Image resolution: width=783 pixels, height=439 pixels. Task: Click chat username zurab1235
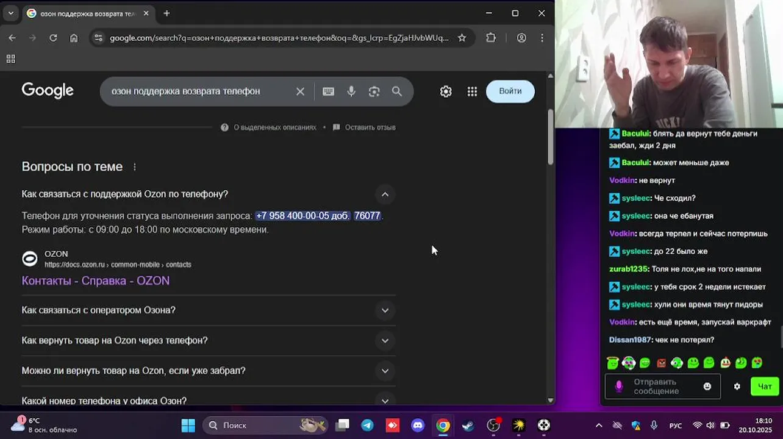pos(629,269)
